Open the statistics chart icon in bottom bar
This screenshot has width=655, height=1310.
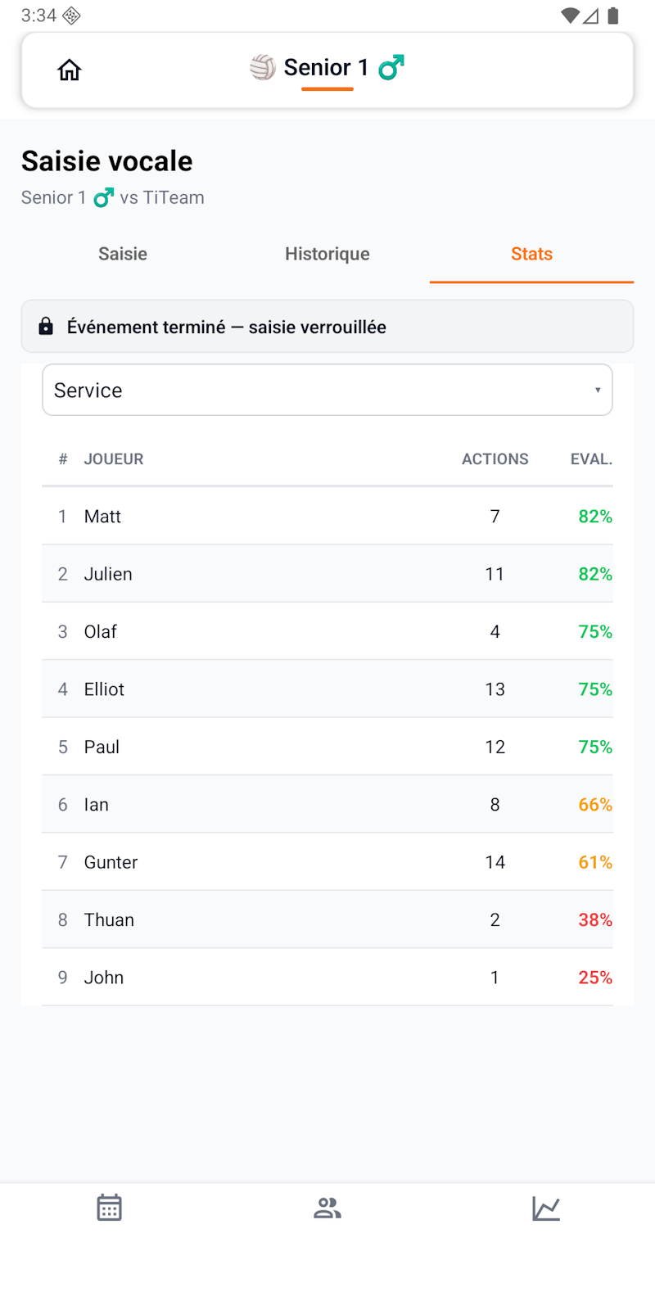coord(546,1207)
